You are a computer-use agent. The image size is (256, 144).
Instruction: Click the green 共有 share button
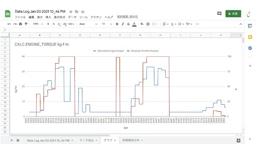[233, 14]
